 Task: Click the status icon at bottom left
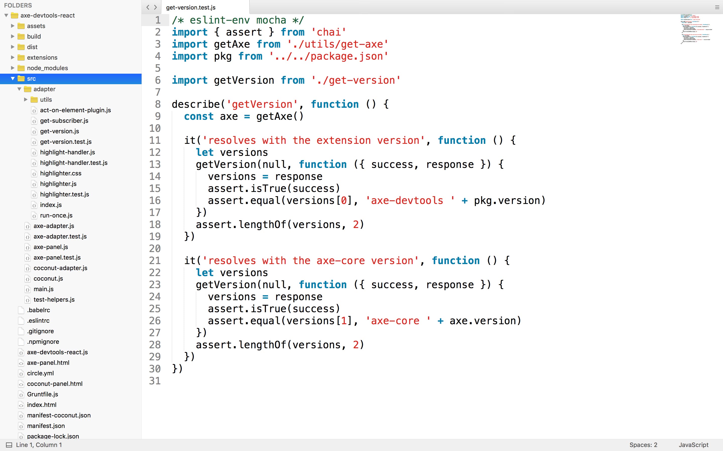9,445
